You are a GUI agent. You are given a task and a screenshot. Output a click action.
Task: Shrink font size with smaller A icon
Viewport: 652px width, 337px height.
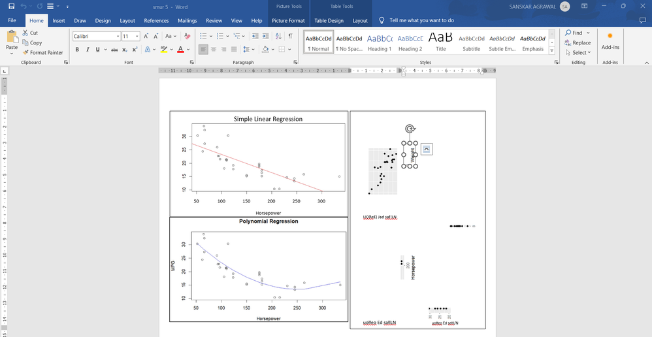(x=156, y=37)
